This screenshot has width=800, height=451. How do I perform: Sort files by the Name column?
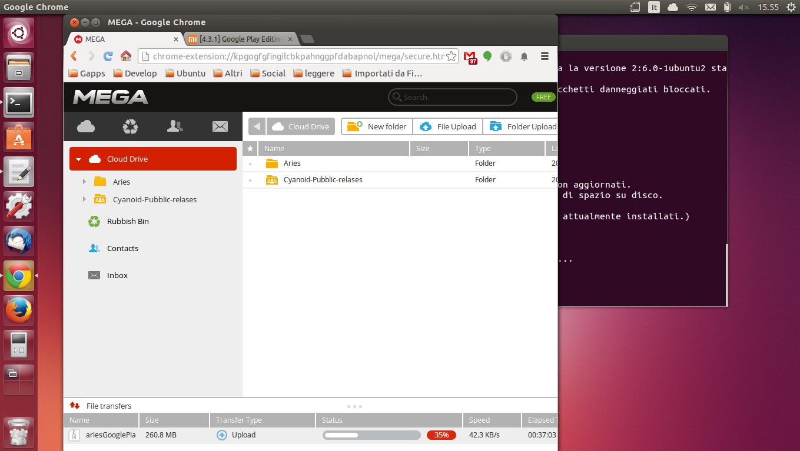click(x=333, y=148)
